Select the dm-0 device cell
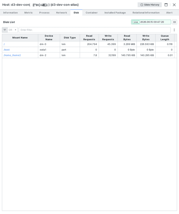This screenshot has width=179, height=214. (49, 44)
